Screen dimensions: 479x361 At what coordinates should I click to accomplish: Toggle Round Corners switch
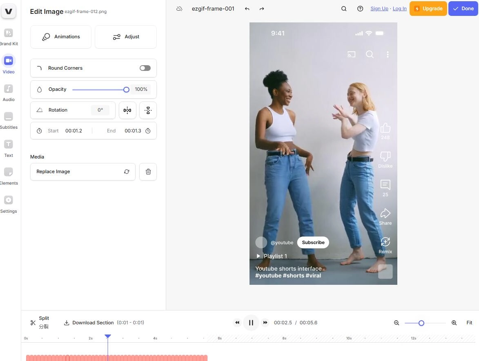145,68
